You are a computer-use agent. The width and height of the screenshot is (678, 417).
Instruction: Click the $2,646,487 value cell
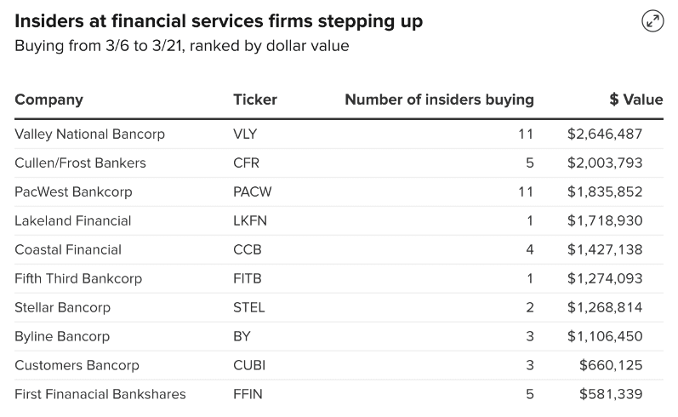coord(605,134)
